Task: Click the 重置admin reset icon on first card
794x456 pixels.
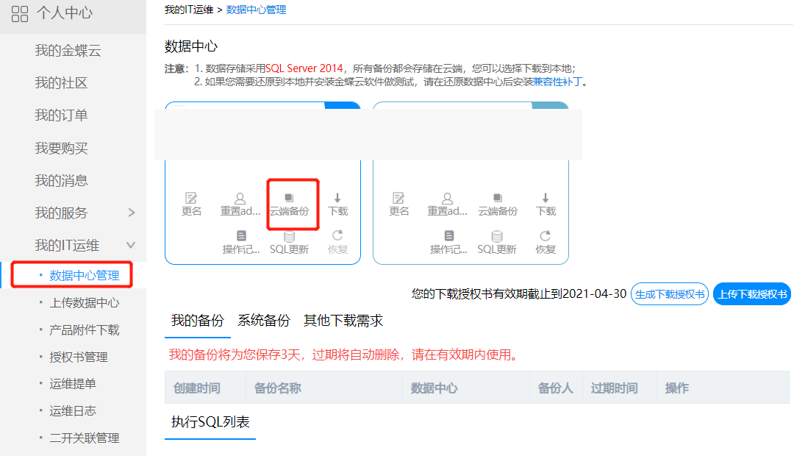Action: click(240, 204)
